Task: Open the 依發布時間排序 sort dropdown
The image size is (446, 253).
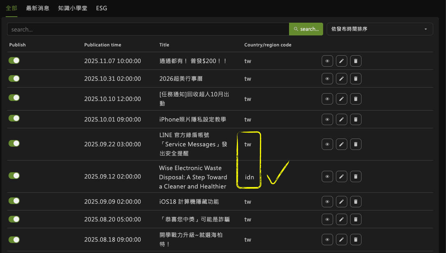Action: click(x=380, y=29)
